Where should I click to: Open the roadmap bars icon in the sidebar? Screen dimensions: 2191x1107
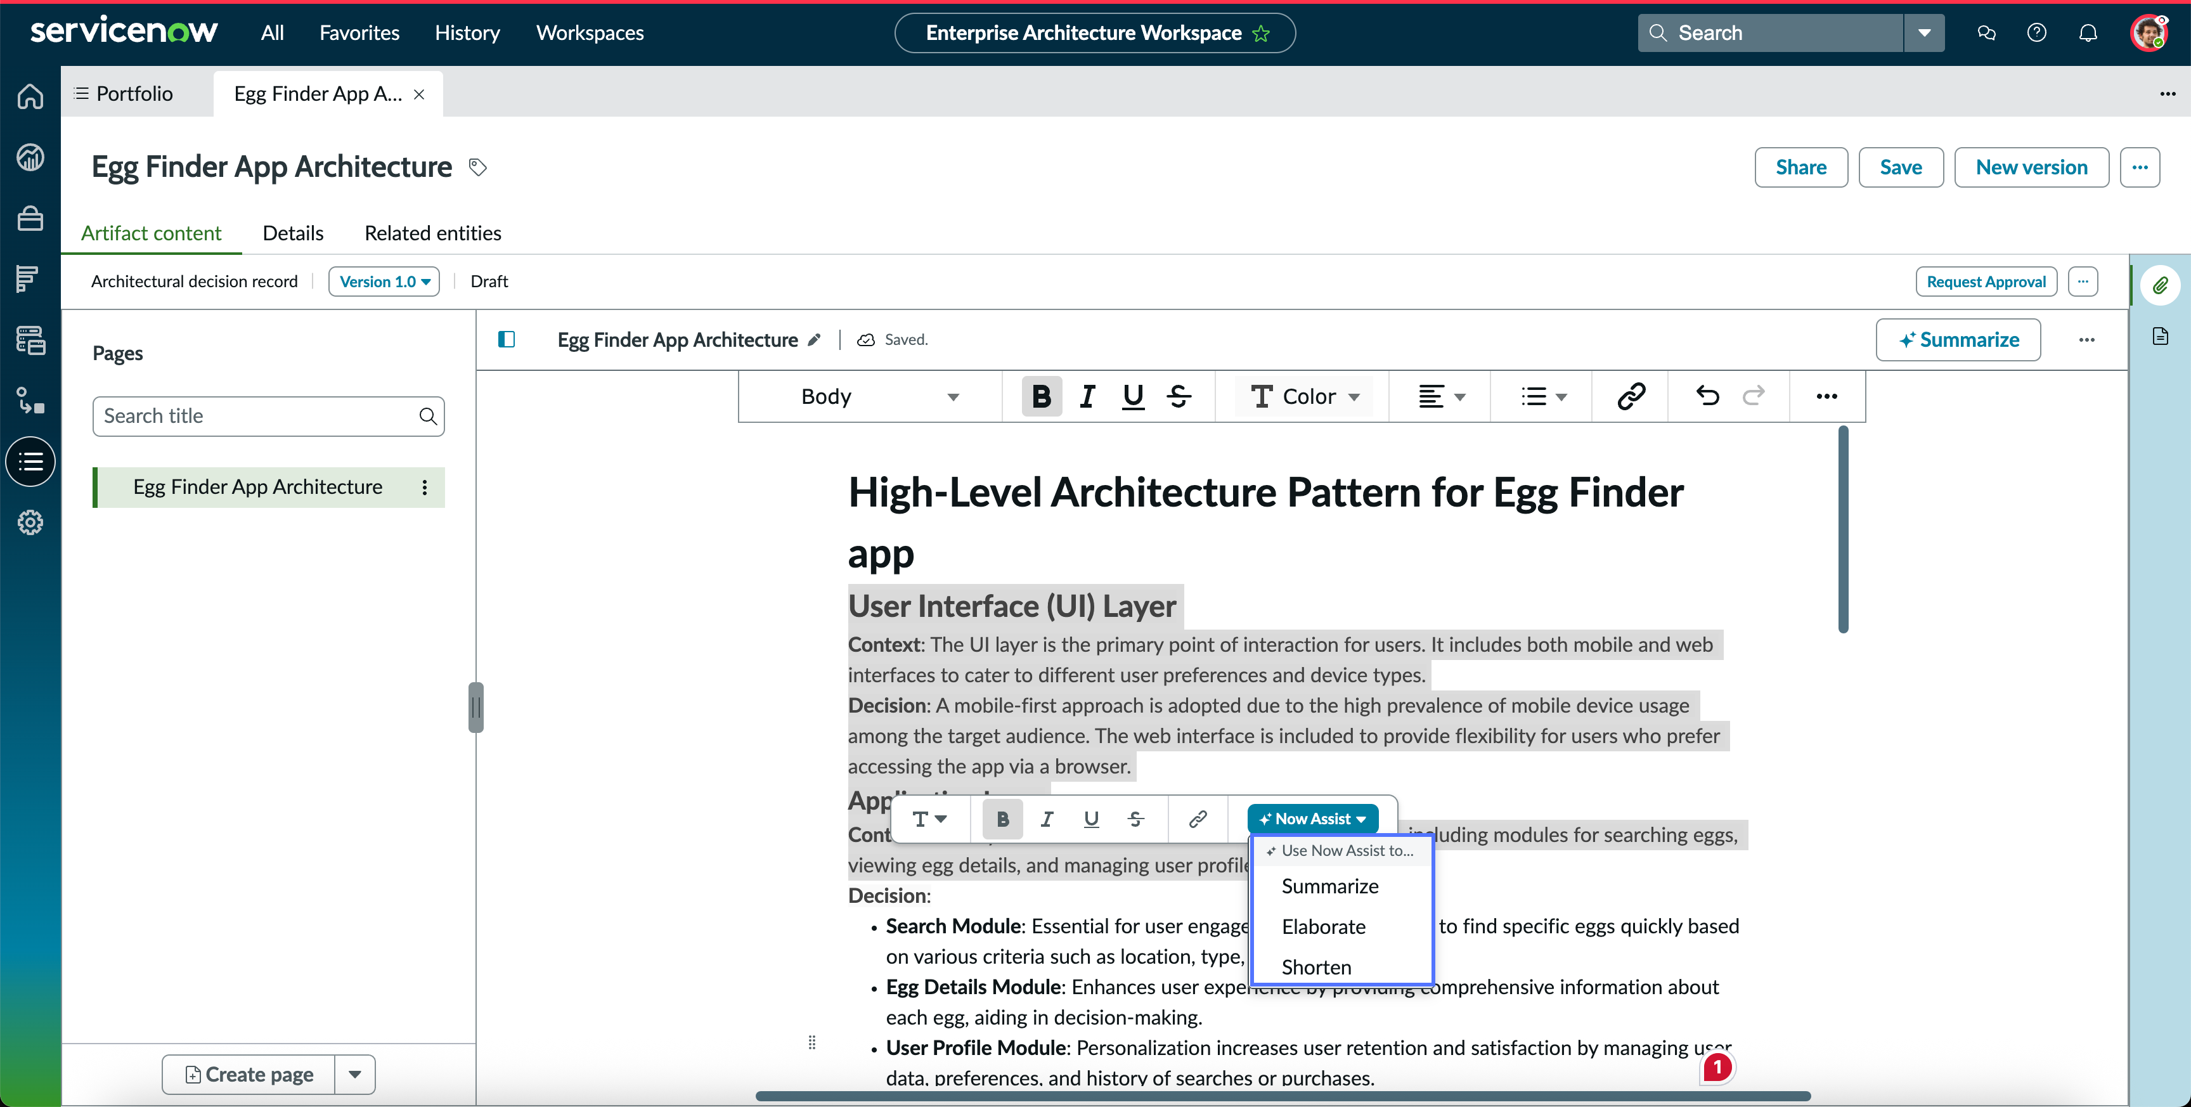[x=28, y=278]
